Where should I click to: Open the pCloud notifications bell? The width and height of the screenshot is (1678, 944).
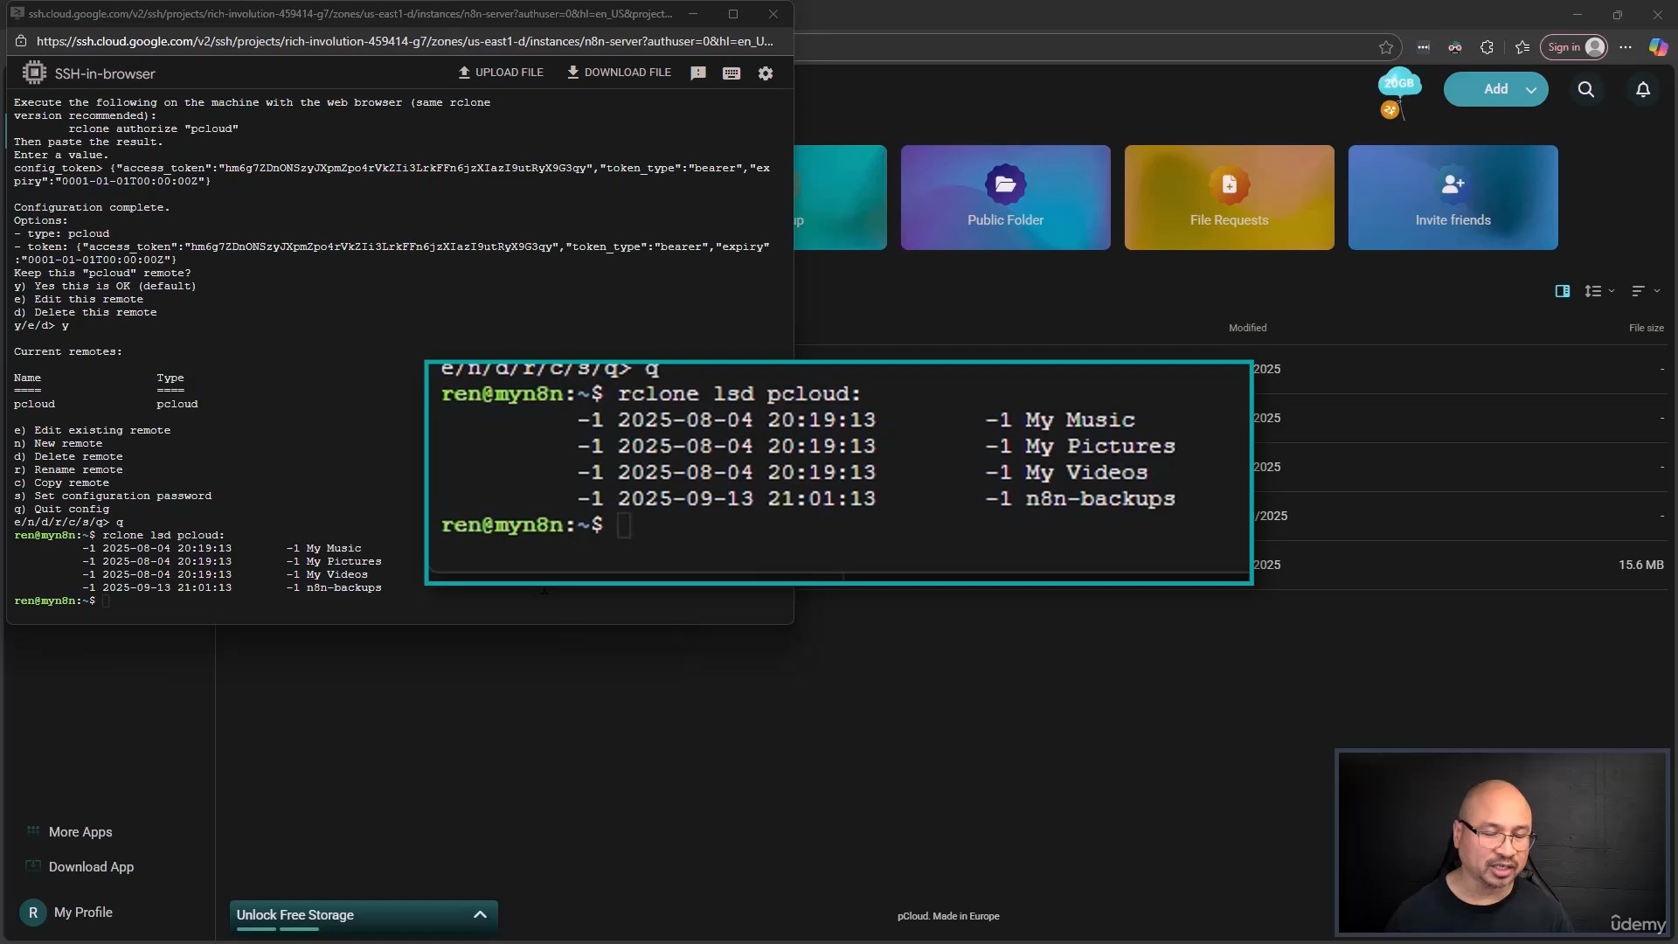point(1642,89)
